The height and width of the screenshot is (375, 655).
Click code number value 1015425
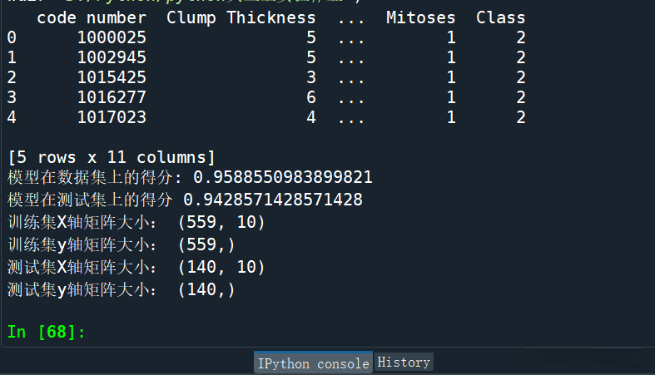pos(112,77)
